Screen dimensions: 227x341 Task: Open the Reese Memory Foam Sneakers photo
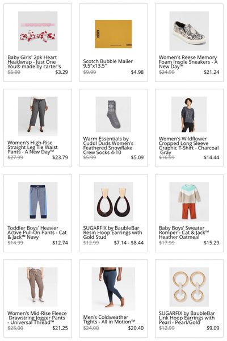[189, 31]
